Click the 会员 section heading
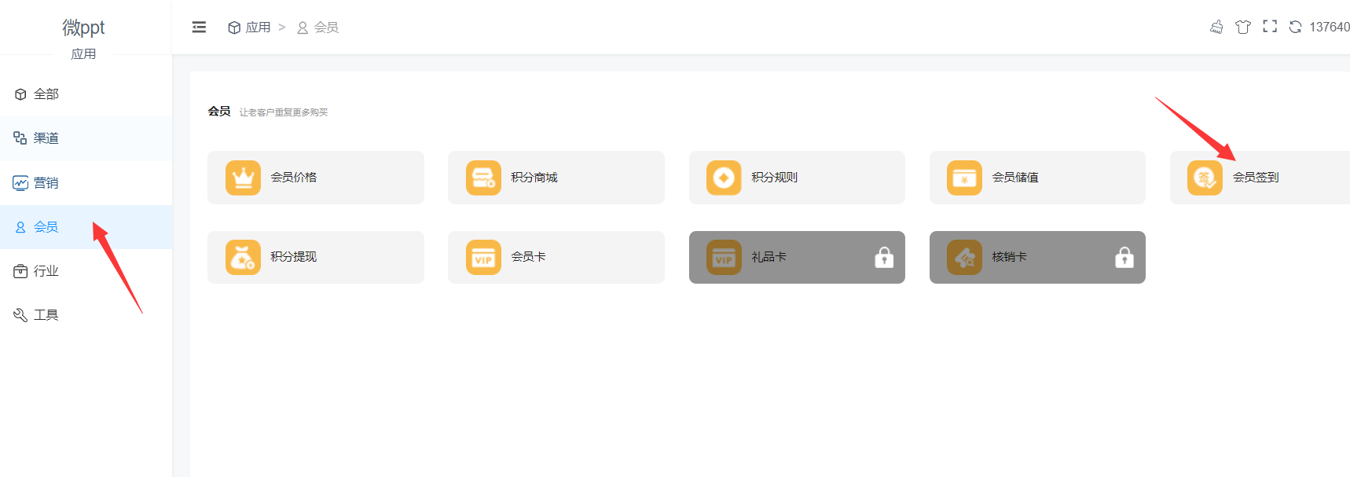Screen dimensions: 1350x477 219,112
